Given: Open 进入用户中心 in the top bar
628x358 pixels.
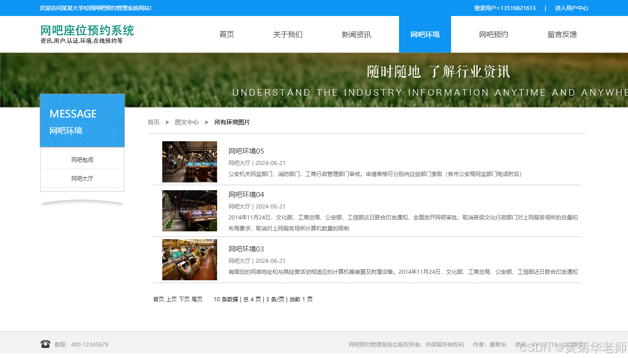Looking at the screenshot, I should (x=571, y=8).
